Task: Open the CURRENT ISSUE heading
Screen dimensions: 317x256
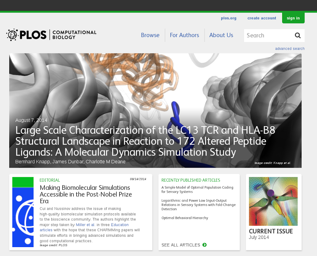Action: coord(271,231)
